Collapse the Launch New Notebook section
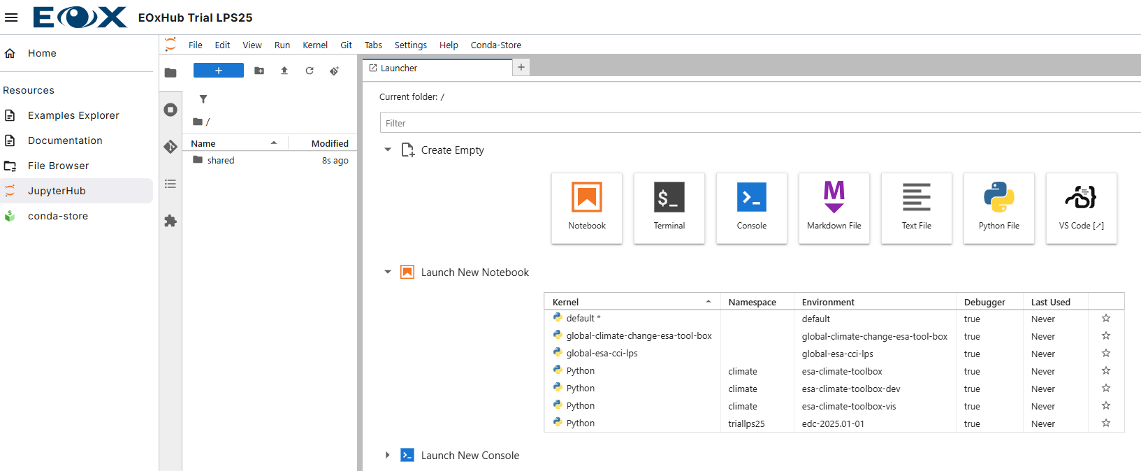1141x471 pixels. click(x=388, y=272)
